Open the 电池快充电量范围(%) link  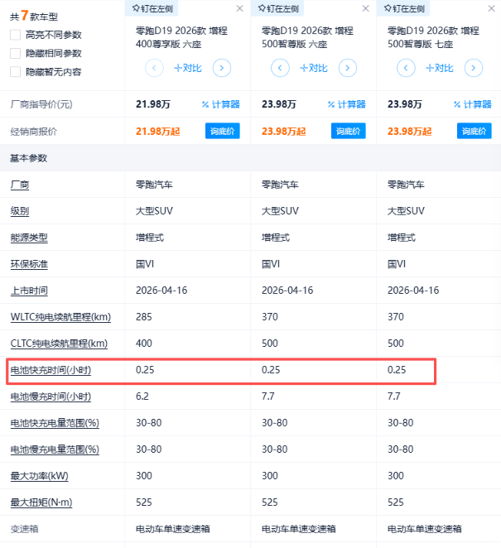point(55,423)
